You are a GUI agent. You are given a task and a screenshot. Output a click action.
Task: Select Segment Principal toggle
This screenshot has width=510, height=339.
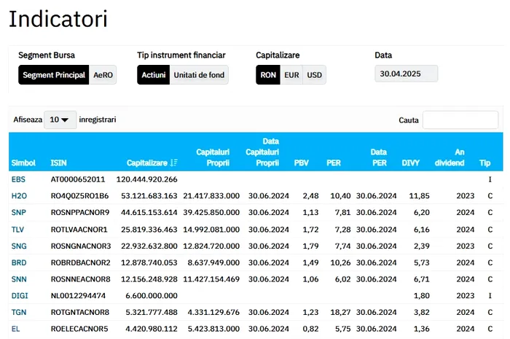tap(54, 75)
